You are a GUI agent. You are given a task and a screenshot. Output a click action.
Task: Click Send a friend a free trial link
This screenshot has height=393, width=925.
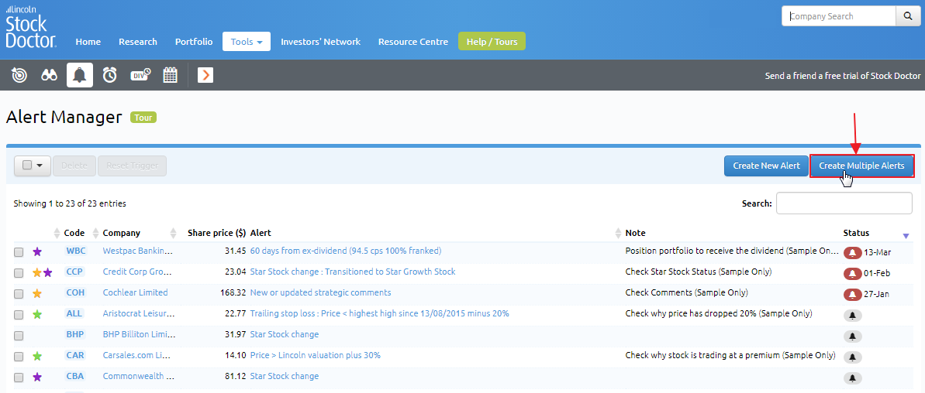(842, 76)
